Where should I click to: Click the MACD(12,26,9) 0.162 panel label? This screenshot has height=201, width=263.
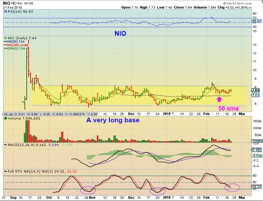click(27, 145)
